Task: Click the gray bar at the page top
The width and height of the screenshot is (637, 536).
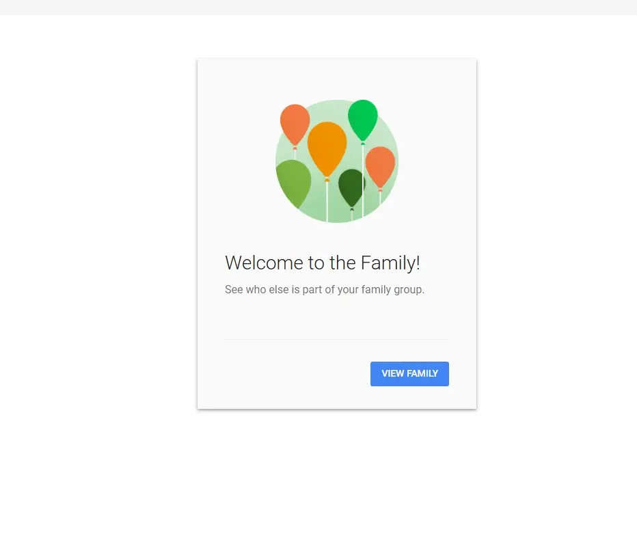Action: tap(318, 8)
